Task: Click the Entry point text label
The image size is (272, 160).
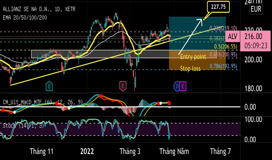Action: 193,57
